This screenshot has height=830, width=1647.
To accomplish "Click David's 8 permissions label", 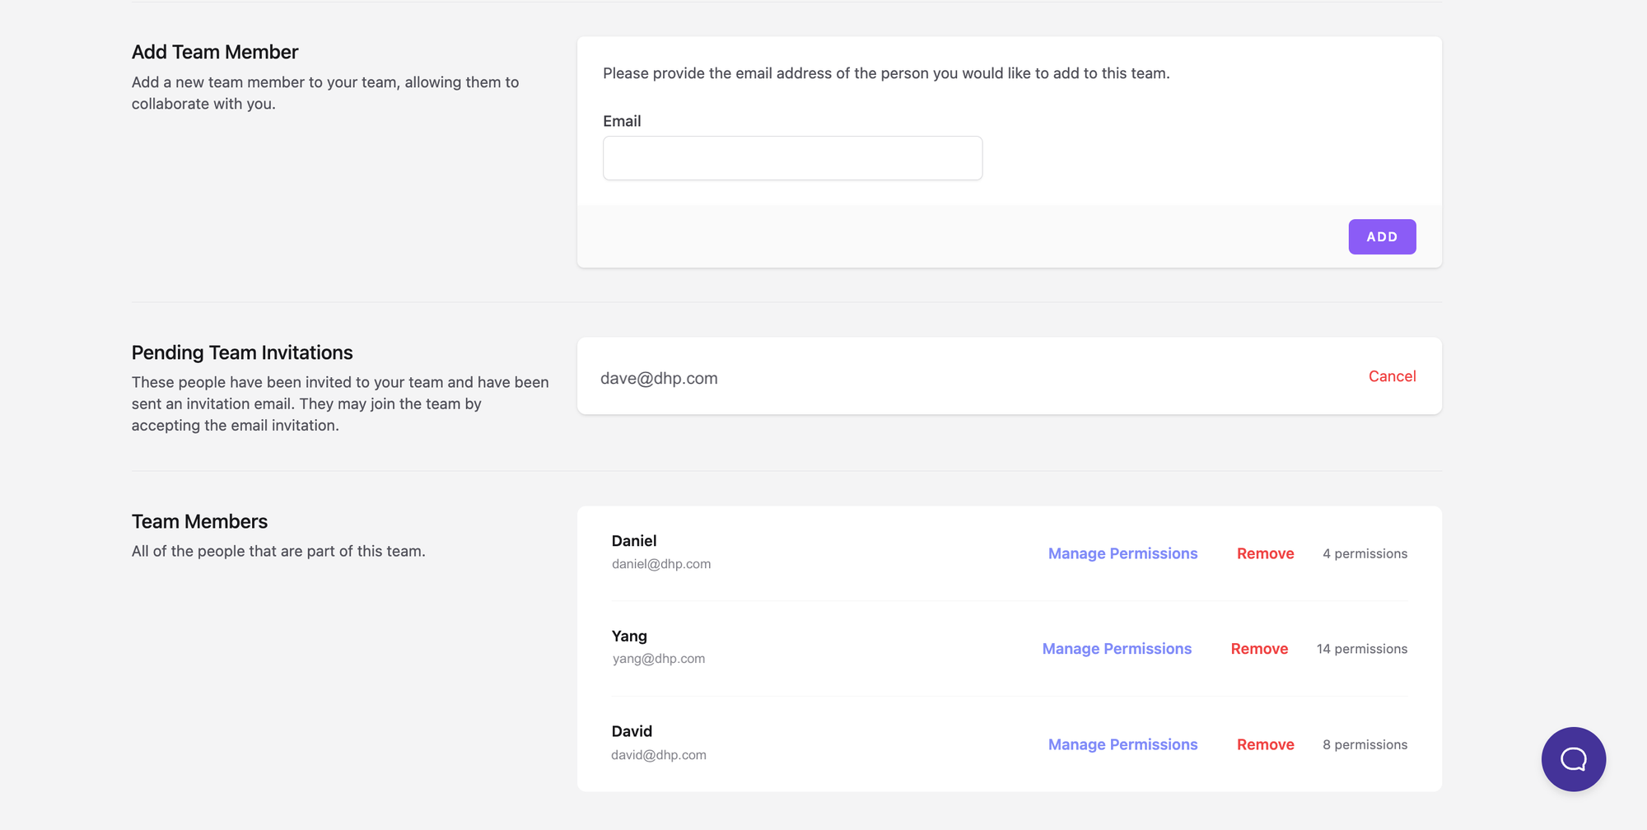I will [1365, 744].
